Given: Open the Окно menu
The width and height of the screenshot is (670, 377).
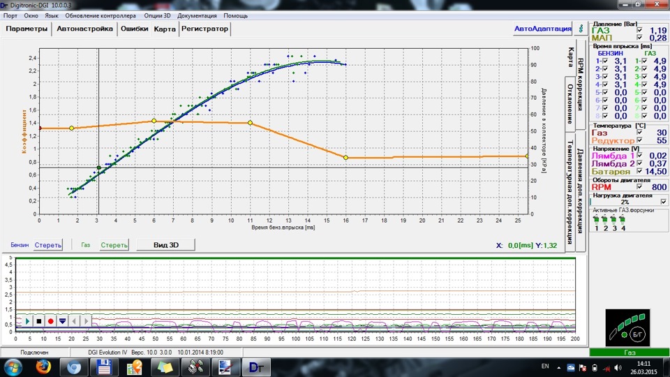Looking at the screenshot, I should pyautogui.click(x=31, y=16).
